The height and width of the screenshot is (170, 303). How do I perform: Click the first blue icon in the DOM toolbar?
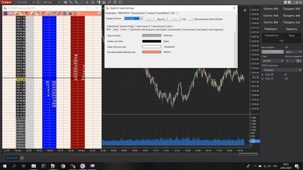(6, 13)
